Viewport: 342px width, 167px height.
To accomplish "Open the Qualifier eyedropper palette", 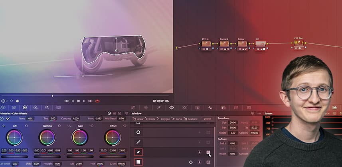I will click(x=159, y=107).
